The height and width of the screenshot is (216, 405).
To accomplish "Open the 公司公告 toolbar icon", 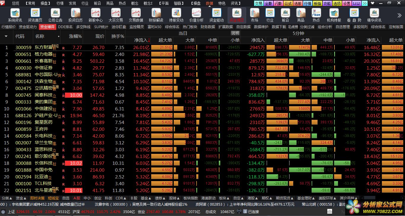I will pos(55,15).
